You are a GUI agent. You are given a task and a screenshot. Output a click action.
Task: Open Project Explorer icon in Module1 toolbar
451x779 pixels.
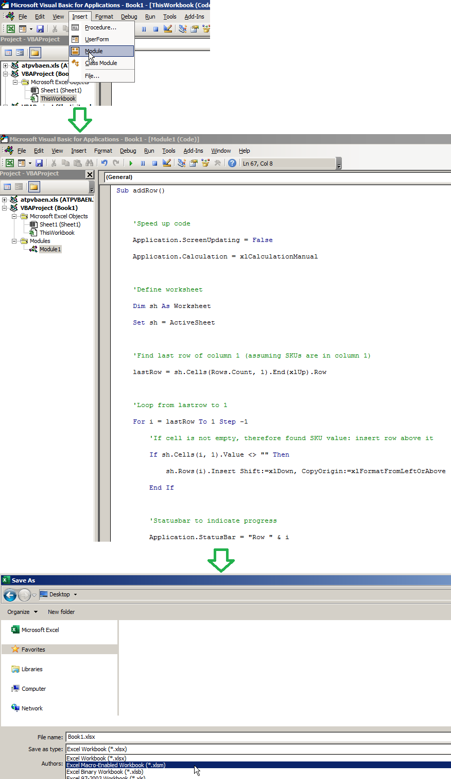[x=182, y=163]
